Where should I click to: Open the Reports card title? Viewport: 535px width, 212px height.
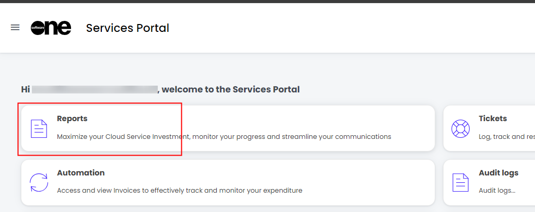point(72,119)
